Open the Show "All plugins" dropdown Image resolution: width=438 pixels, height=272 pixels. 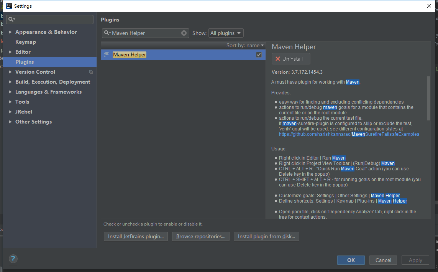point(226,33)
